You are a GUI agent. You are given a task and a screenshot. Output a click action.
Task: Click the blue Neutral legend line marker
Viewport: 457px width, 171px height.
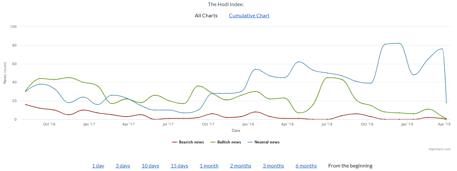point(250,142)
